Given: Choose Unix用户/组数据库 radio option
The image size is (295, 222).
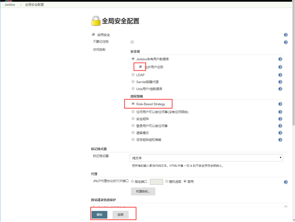Looking at the screenshot, I should coord(133,88).
